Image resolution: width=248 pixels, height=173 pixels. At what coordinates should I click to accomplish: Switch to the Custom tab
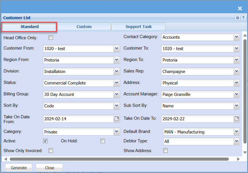[x=84, y=27]
